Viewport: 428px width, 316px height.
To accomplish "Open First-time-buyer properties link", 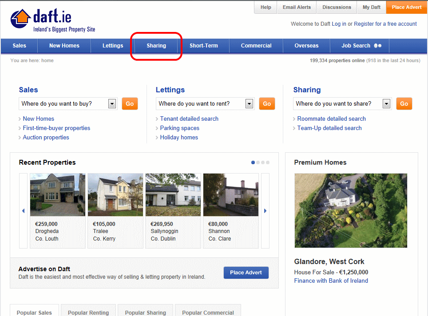I will pos(56,128).
